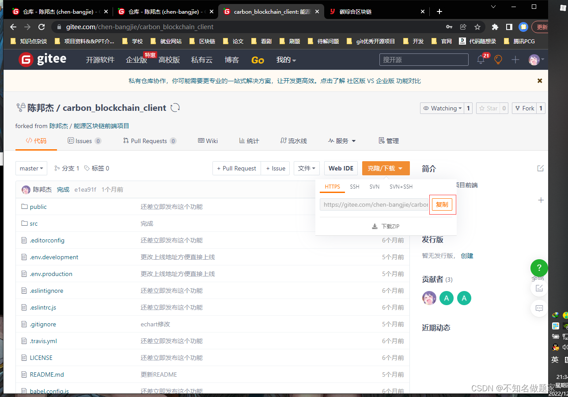The width and height of the screenshot is (568, 397).
Task: Open the Web IDE
Action: point(341,168)
